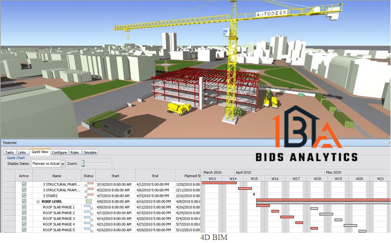391x243 pixels.
Task: Click ROOF SLAB PHASE 4 status icon
Action: (89, 224)
